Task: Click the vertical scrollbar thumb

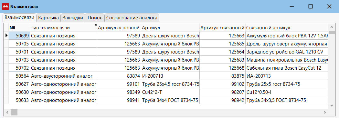Action: pos(332,33)
